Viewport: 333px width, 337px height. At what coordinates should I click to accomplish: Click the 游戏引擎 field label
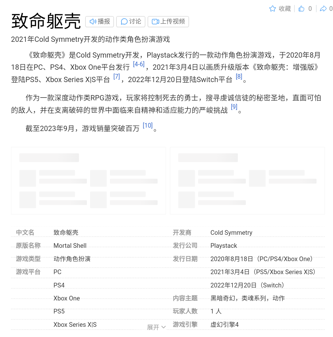click(185, 324)
